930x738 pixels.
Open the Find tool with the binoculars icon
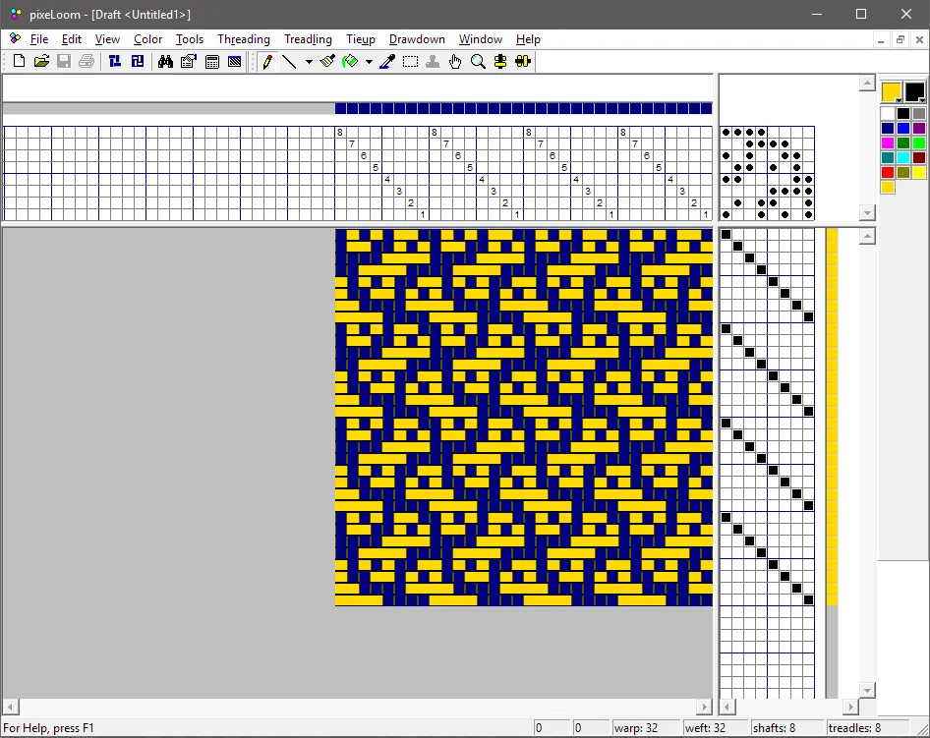pos(165,61)
